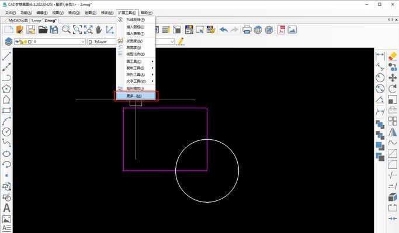Select the Arc tool

(x=6, y=121)
